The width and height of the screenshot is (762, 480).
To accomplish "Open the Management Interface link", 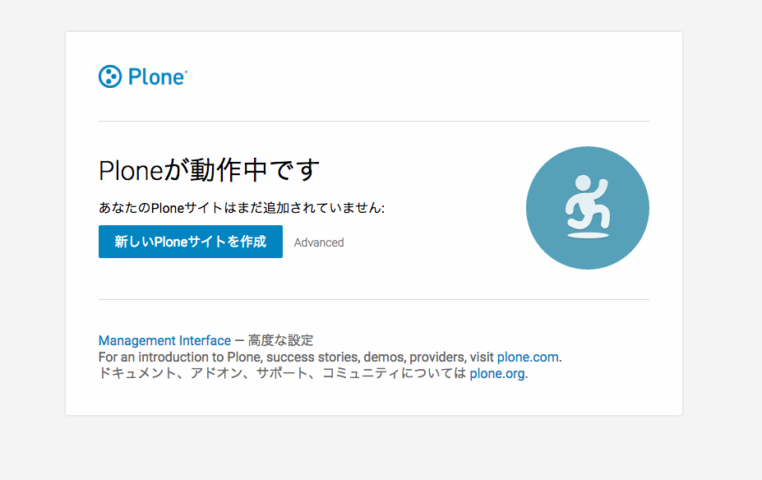I will (164, 340).
